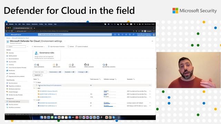
Task: Open the Environments == All filter
Action: pos(55,72)
